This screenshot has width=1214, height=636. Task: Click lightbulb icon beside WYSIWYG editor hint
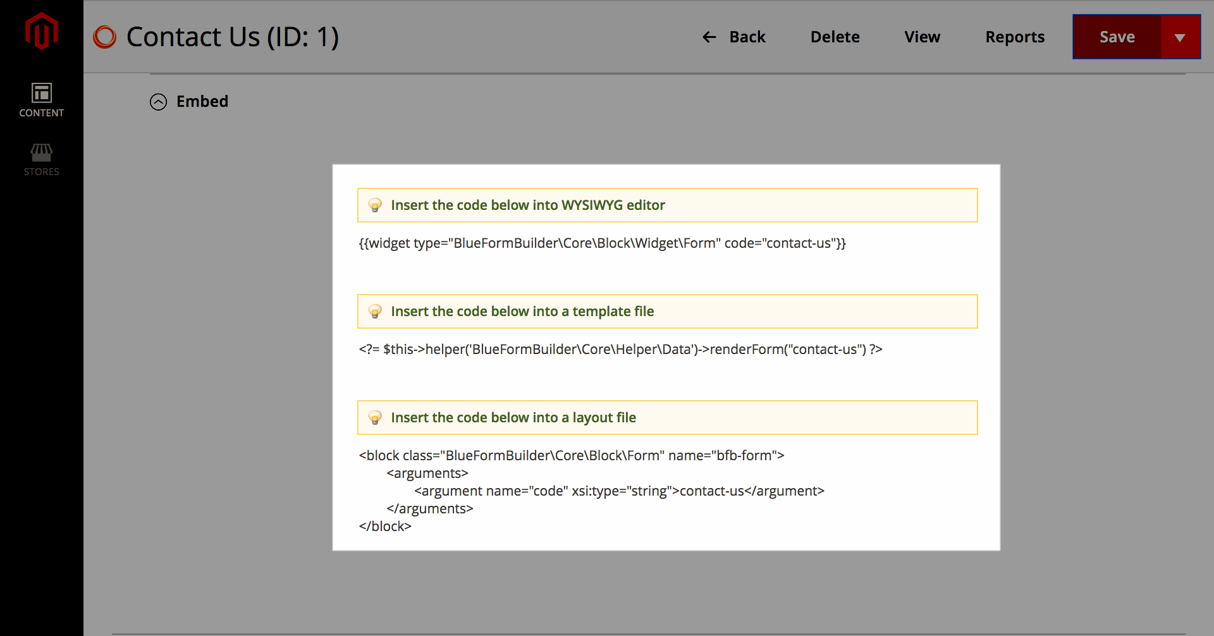click(375, 205)
